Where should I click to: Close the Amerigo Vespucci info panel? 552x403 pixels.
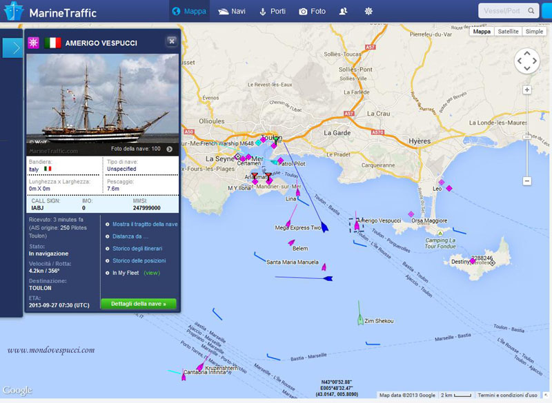click(171, 41)
